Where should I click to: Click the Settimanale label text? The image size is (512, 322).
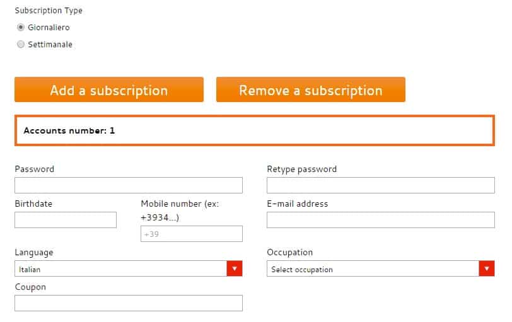(x=50, y=44)
